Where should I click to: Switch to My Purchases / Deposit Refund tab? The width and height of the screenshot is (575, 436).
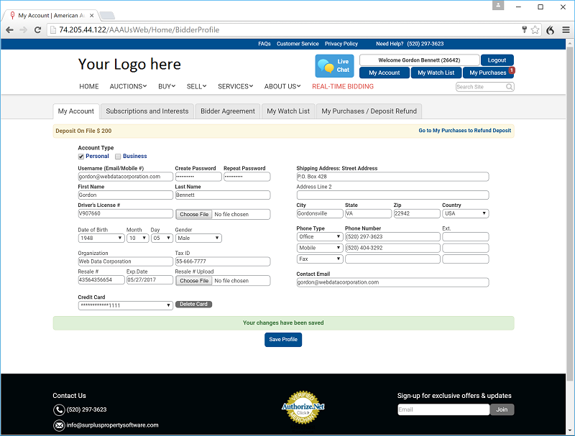click(x=369, y=111)
